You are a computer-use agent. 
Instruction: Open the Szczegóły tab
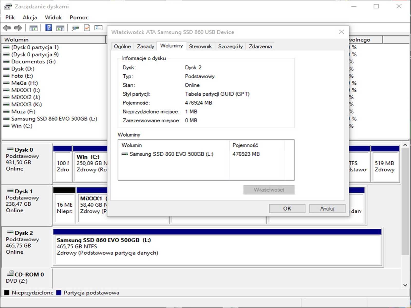(230, 46)
